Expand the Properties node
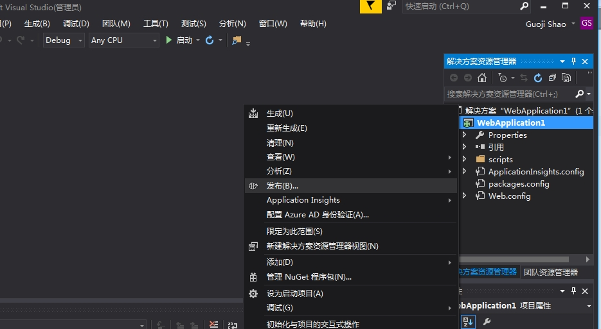This screenshot has width=601, height=329. pyautogui.click(x=464, y=135)
